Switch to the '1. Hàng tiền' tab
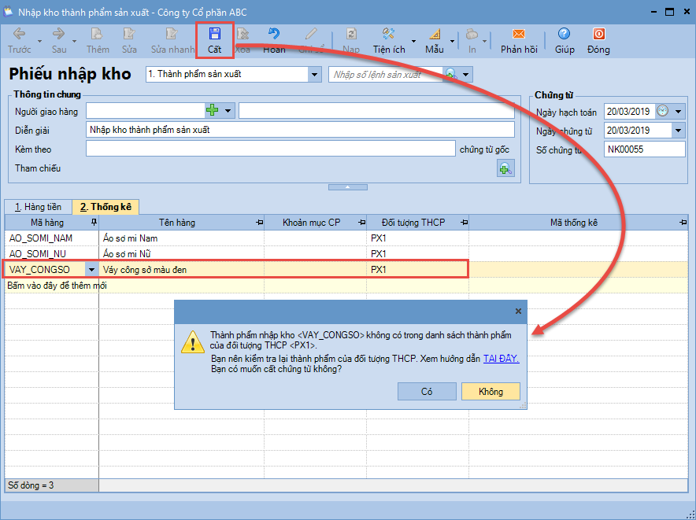 click(38, 207)
